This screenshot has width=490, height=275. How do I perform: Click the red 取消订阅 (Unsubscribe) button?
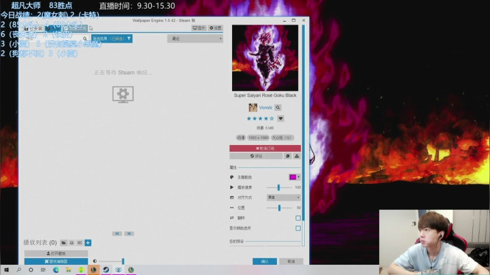pos(265,148)
